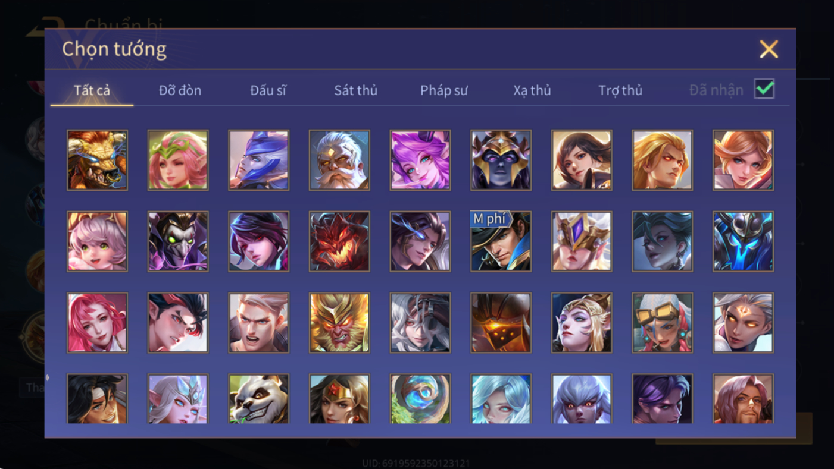Select the pink-haired flower crown hero
Image resolution: width=834 pixels, height=469 pixels.
click(x=178, y=160)
